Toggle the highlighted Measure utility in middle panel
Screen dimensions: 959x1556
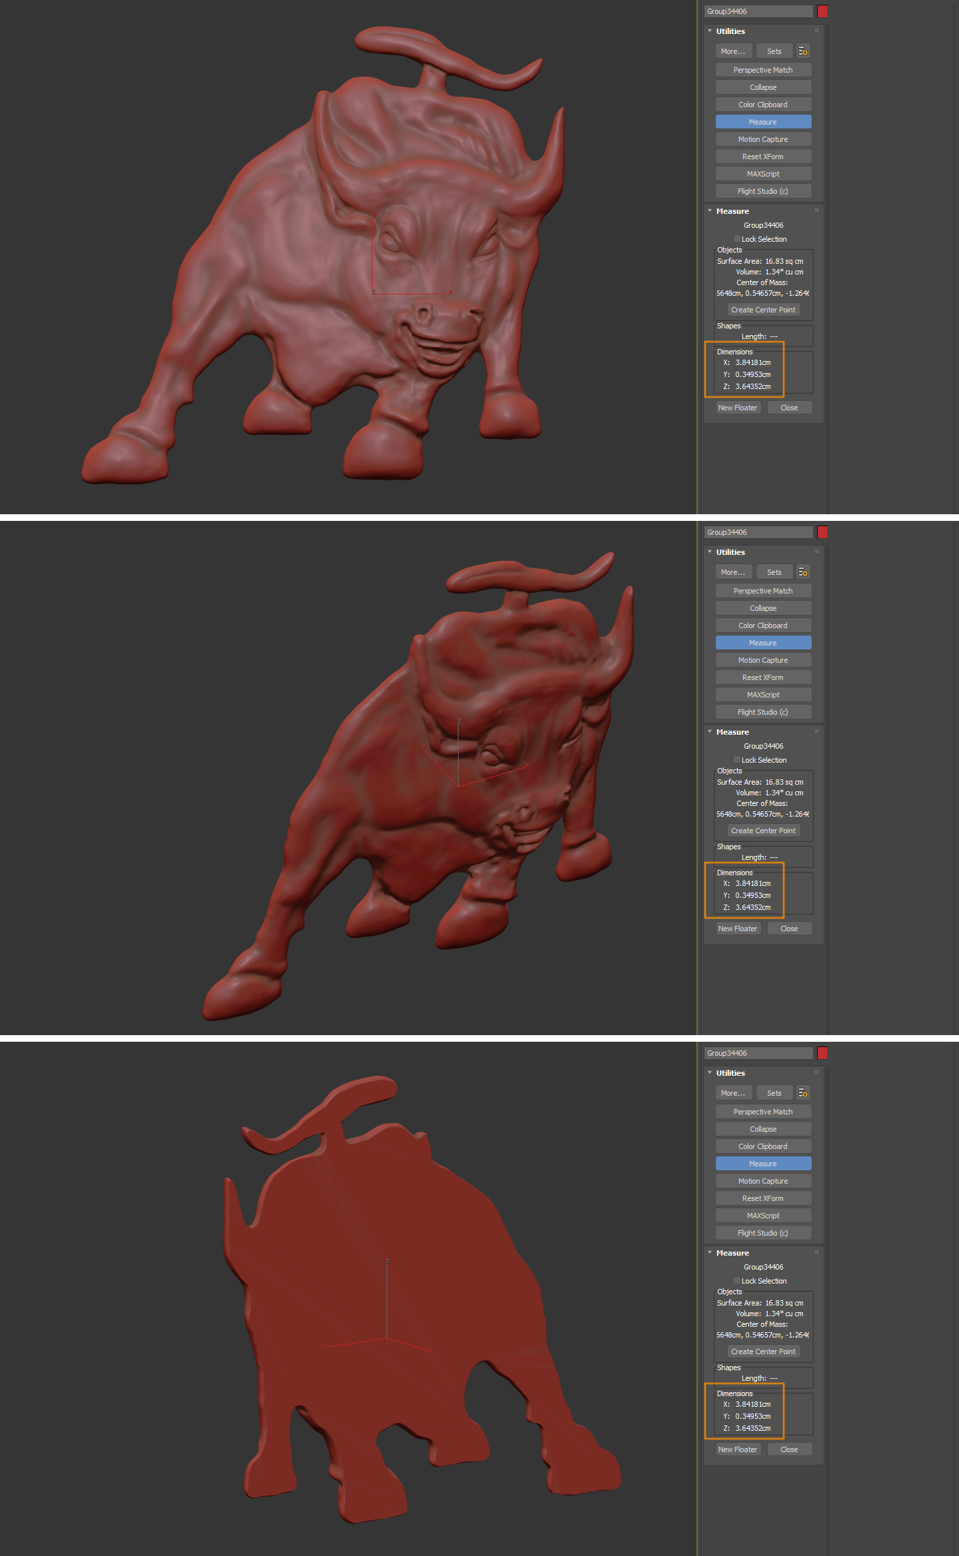[764, 643]
